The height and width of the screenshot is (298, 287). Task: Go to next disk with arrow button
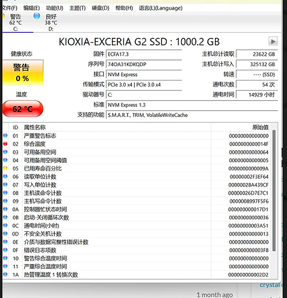click(x=273, y=42)
